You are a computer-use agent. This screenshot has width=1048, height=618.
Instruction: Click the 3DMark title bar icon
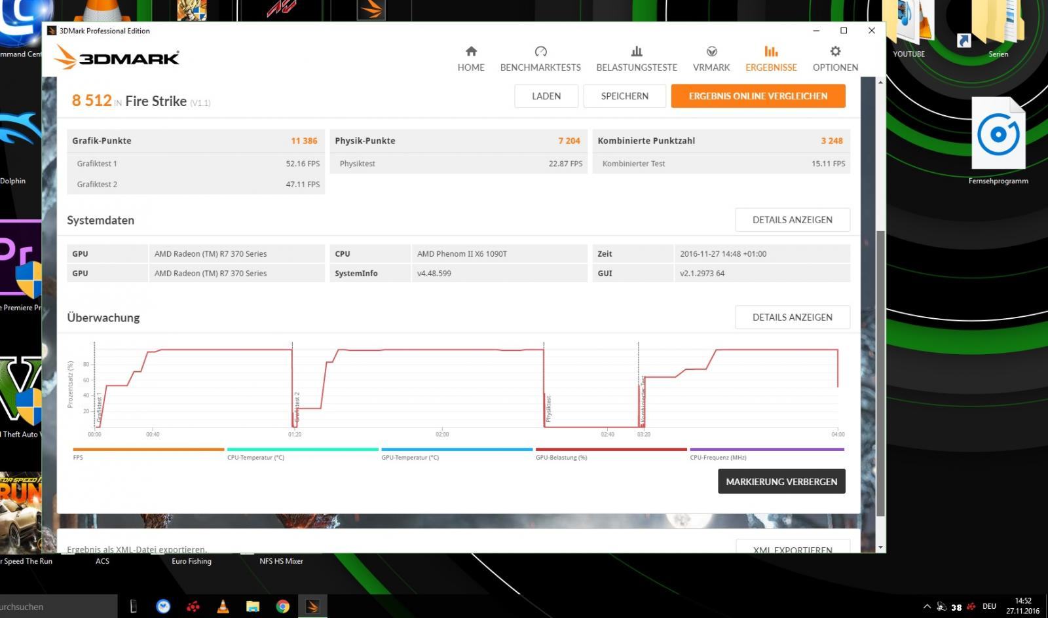52,31
